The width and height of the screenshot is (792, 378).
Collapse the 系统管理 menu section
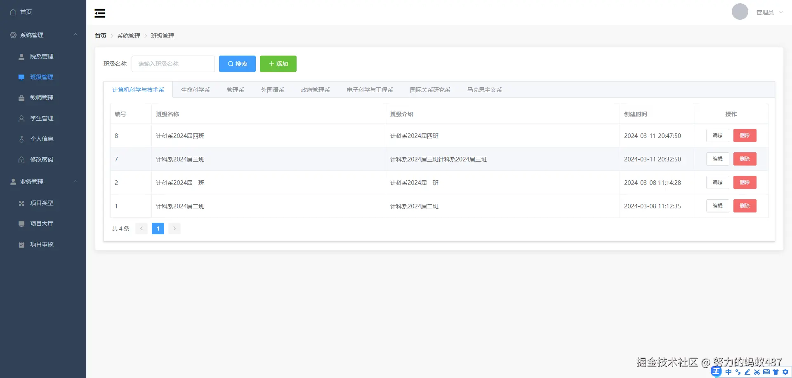point(75,35)
